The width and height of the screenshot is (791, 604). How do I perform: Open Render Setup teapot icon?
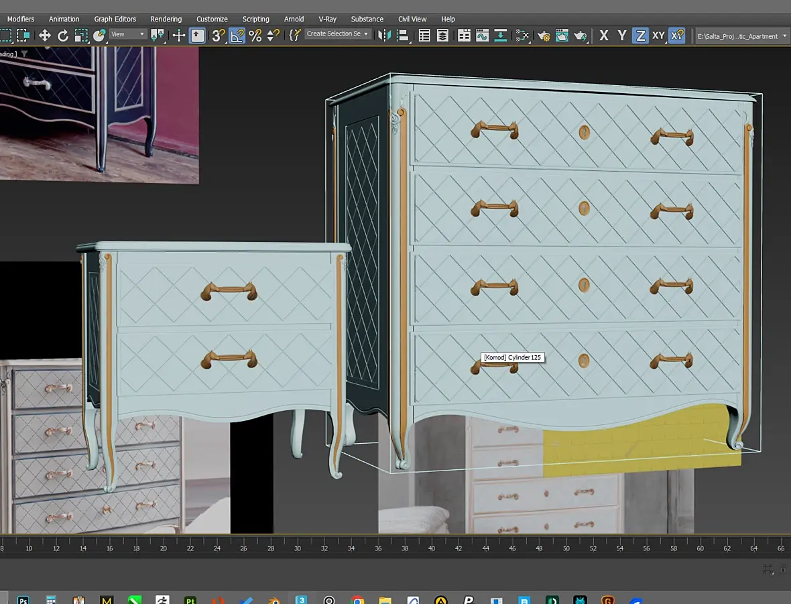[x=544, y=36]
